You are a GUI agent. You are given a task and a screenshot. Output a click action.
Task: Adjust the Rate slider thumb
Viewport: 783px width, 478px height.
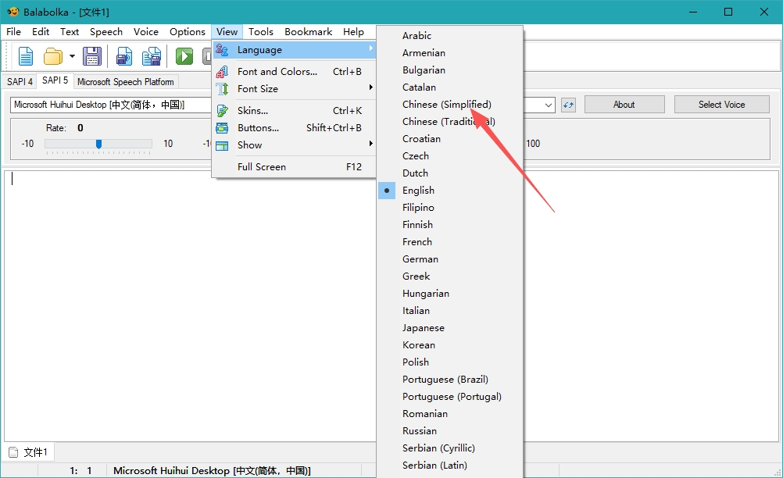[x=99, y=144]
